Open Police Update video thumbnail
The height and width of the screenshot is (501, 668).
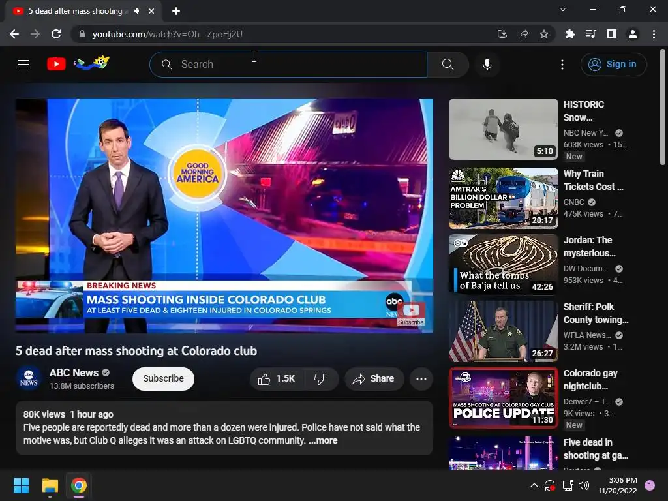pyautogui.click(x=503, y=398)
